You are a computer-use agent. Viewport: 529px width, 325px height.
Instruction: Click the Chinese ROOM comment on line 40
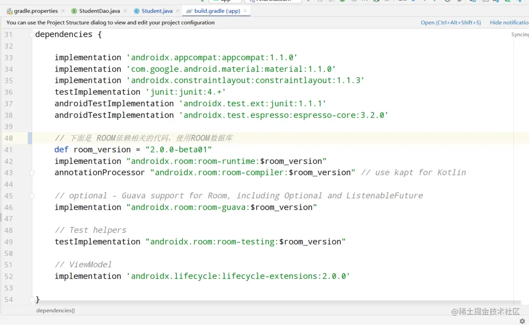(x=143, y=138)
